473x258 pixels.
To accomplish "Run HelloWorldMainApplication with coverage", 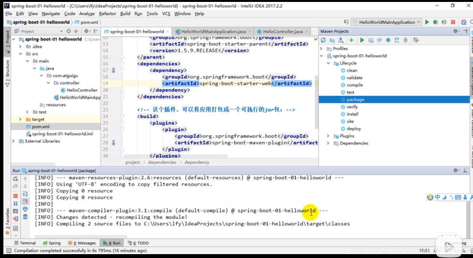I will 444,22.
